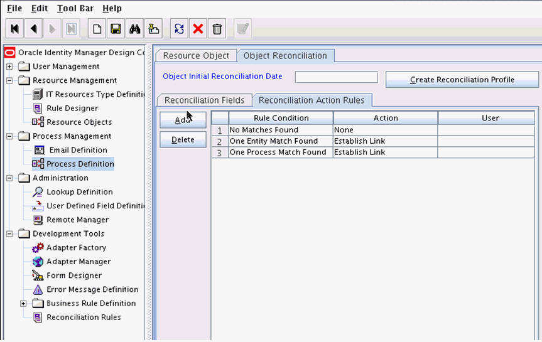Expand the User Management folder
The width and height of the screenshot is (542, 342).
point(9,67)
